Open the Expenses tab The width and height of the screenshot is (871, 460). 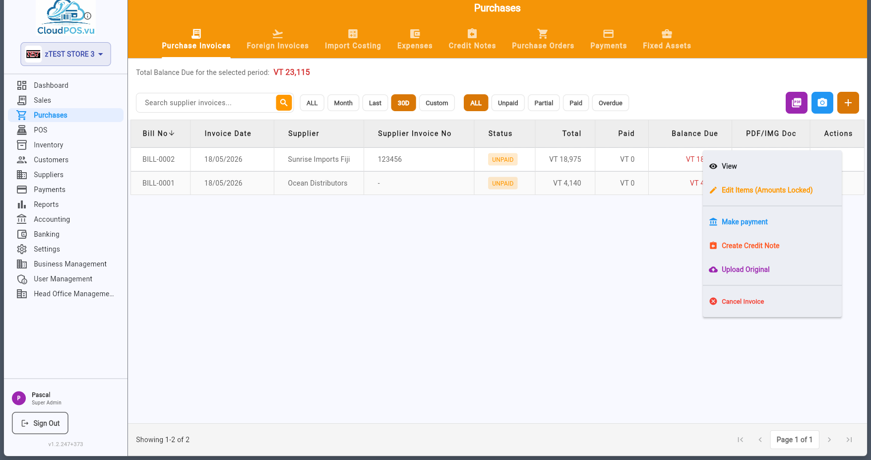tap(415, 40)
